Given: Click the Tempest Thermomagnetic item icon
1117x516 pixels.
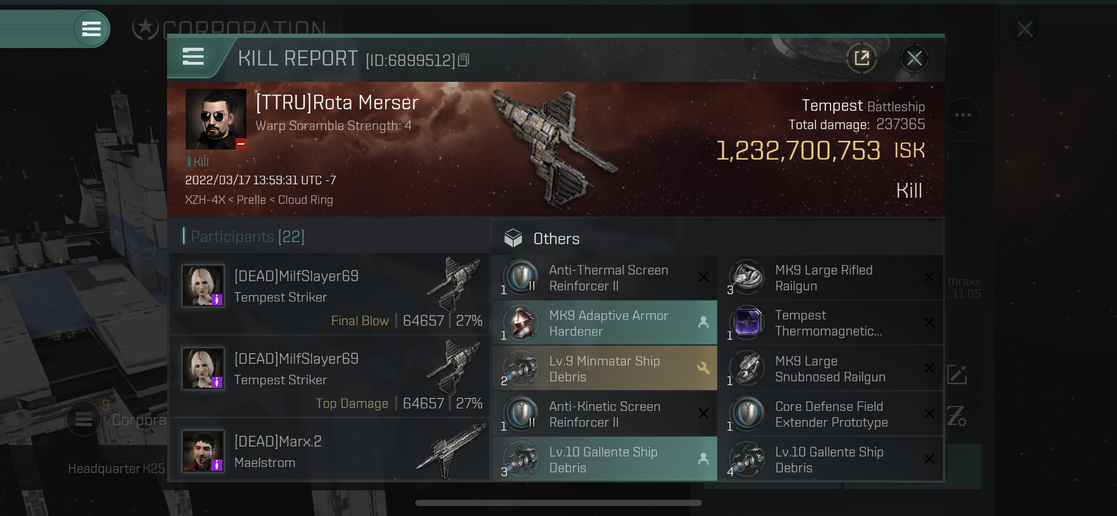Looking at the screenshot, I should coord(748,323).
